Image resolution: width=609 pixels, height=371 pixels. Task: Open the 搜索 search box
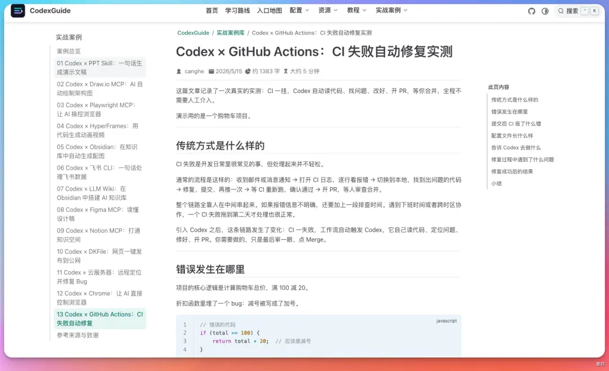pos(578,11)
